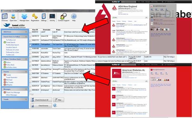Tick the checkbox for TheSugarBum row
This screenshot has height=118, width=192.
(30, 45)
